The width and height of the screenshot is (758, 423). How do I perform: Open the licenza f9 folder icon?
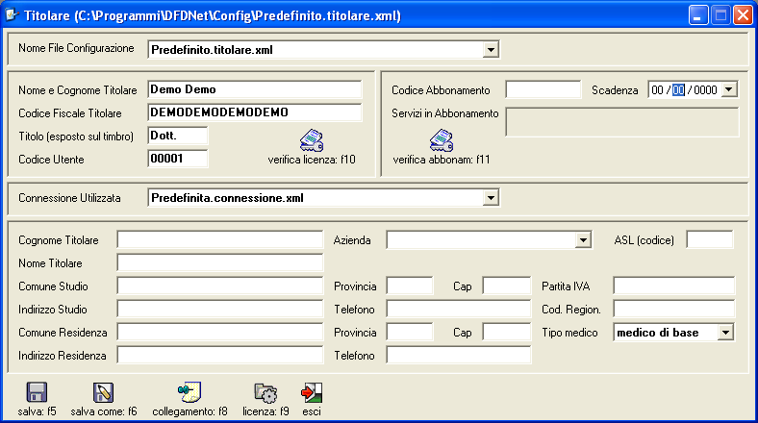coord(265,392)
